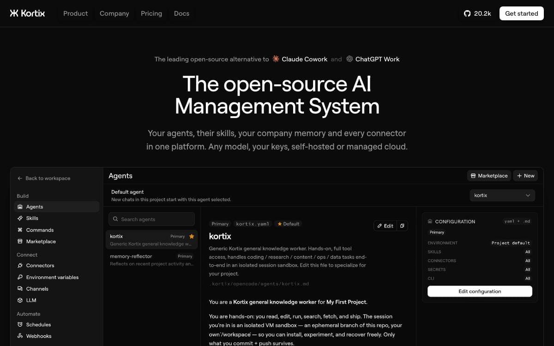The height and width of the screenshot is (346, 554).
Task: Click the .kortix/opencode/agents/kortix.md path
Action: pyautogui.click(x=260, y=283)
